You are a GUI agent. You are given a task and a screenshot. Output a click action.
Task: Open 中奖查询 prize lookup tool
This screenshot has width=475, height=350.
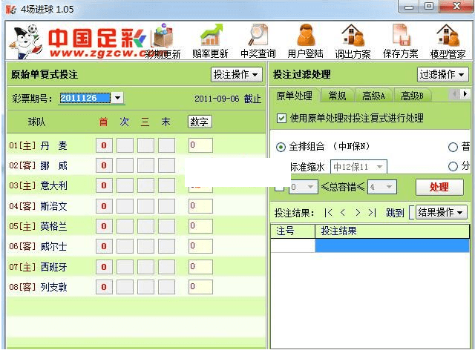coord(258,40)
